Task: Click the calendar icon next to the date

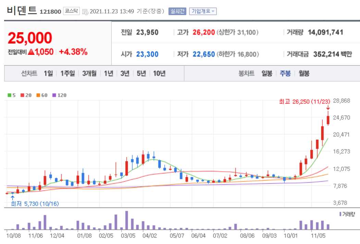Action: (x=86, y=11)
